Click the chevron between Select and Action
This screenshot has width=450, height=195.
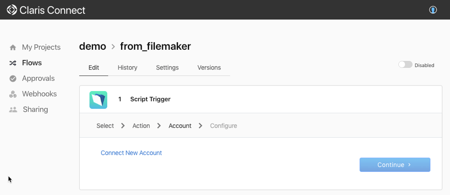[123, 126]
